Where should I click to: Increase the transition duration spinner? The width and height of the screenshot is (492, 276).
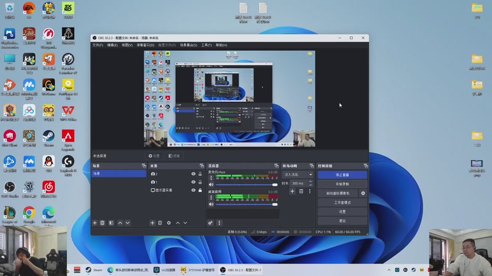click(x=311, y=182)
